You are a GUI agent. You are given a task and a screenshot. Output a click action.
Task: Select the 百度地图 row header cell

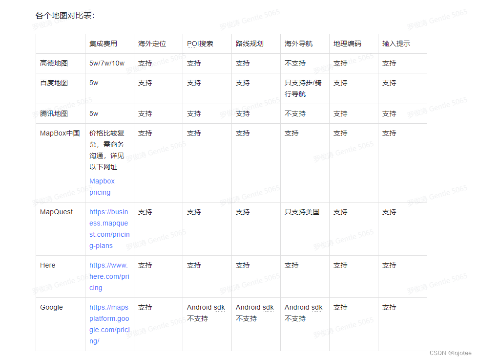[53, 83]
